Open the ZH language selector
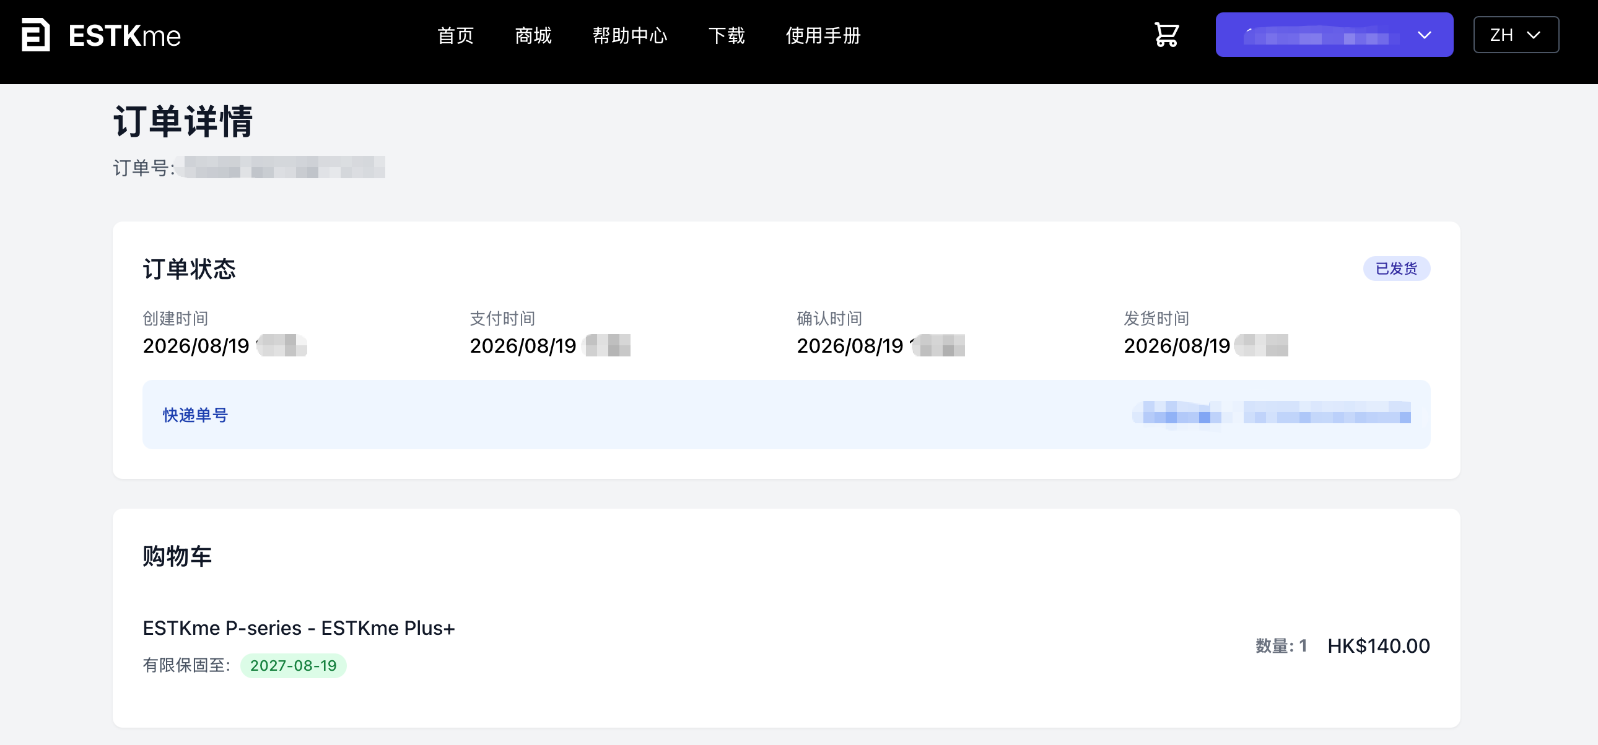The width and height of the screenshot is (1598, 745). pos(1516,35)
